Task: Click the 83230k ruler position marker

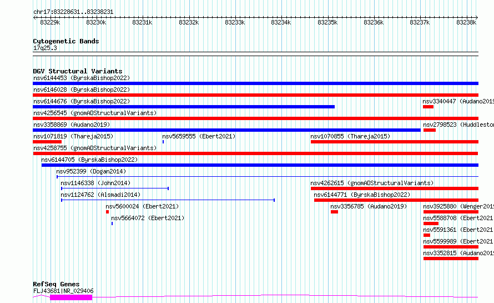Action: [x=96, y=22]
